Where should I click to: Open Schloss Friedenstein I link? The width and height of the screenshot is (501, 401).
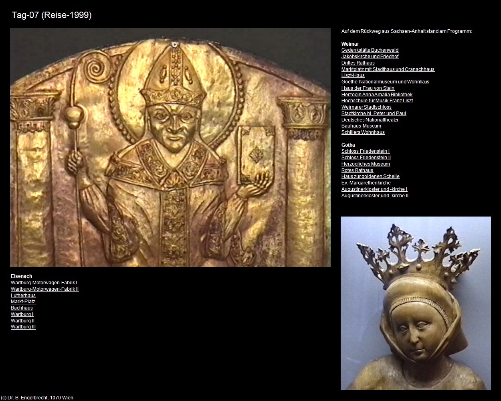(x=366, y=151)
